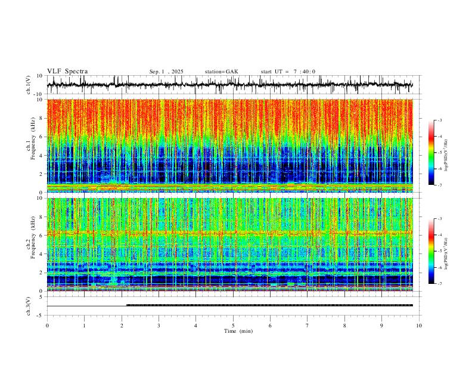This screenshot has height=365, width=472.
Task: Click the 'start UT = 7 :40: 0' text
Action: pos(288,72)
